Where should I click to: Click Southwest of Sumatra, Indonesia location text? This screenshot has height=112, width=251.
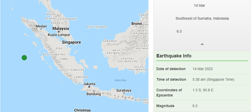[202, 18]
